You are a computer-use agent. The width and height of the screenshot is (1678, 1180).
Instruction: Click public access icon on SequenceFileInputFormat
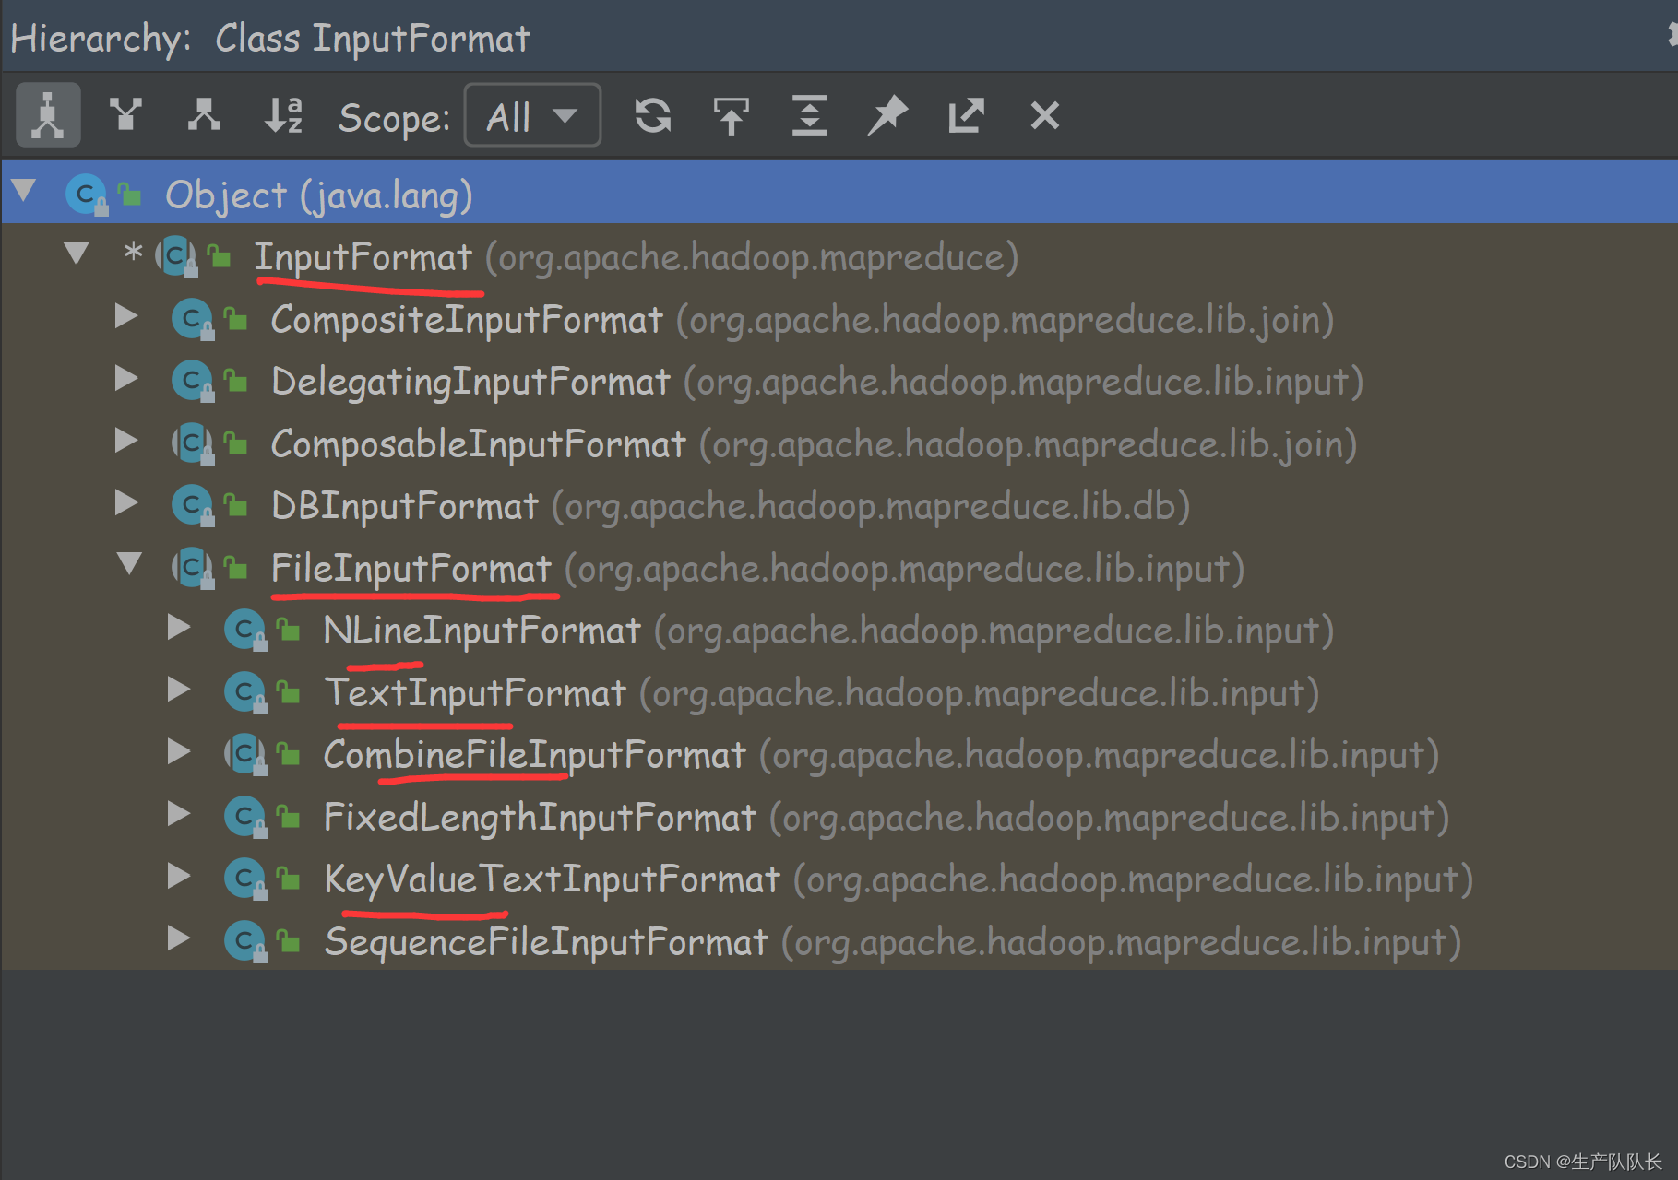click(x=289, y=940)
